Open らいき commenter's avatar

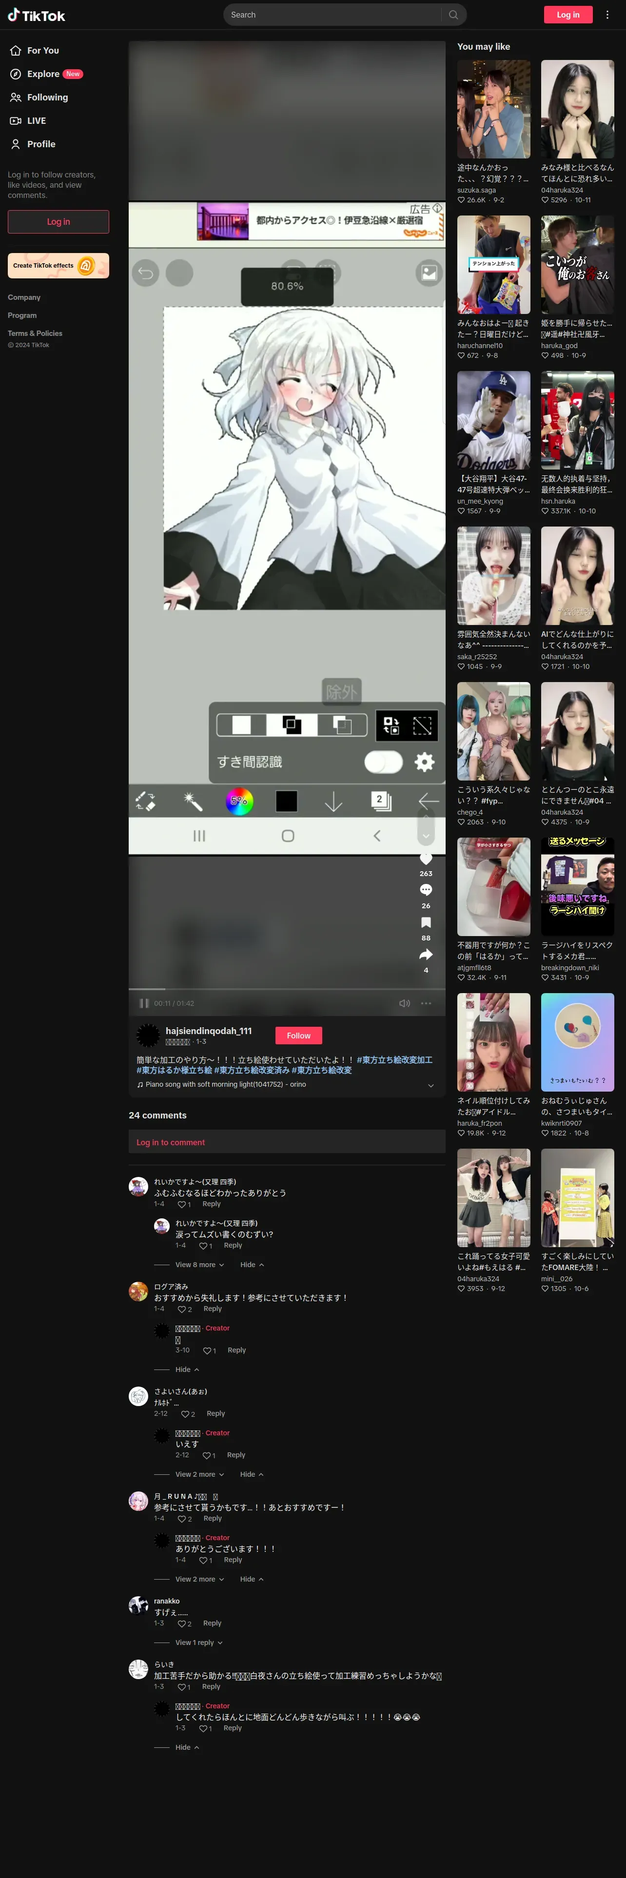click(x=138, y=1669)
